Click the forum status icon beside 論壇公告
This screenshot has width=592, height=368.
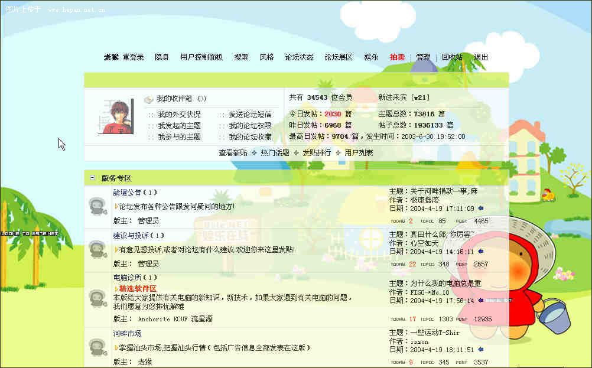point(98,206)
